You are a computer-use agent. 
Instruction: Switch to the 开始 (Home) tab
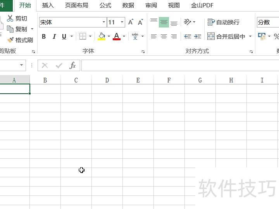[x=25, y=5]
